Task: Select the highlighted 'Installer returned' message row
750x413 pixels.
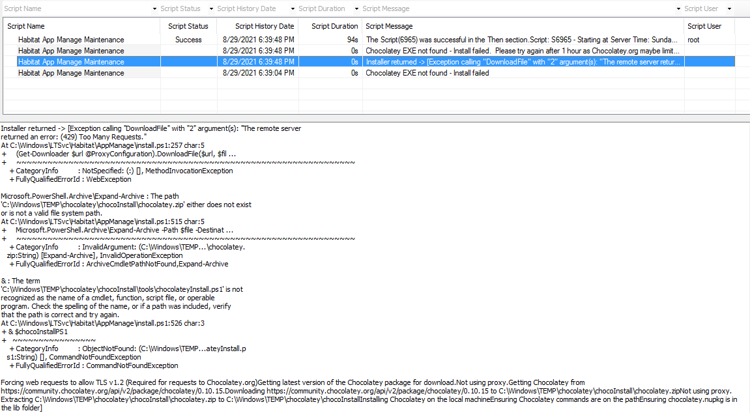Action: click(523, 62)
